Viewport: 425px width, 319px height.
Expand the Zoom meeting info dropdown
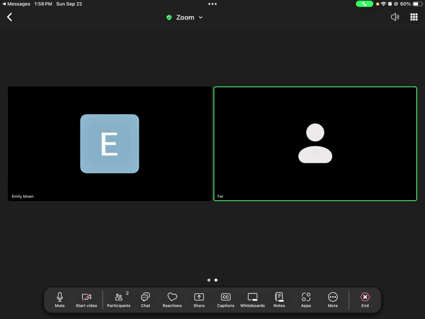[185, 17]
